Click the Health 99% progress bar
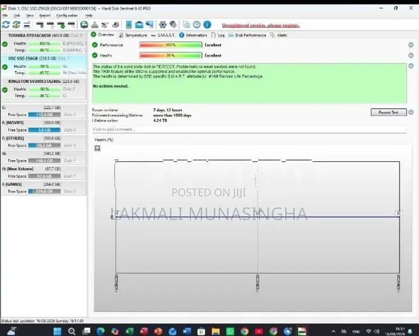Viewport: 419px width, 336px height. [171, 55]
